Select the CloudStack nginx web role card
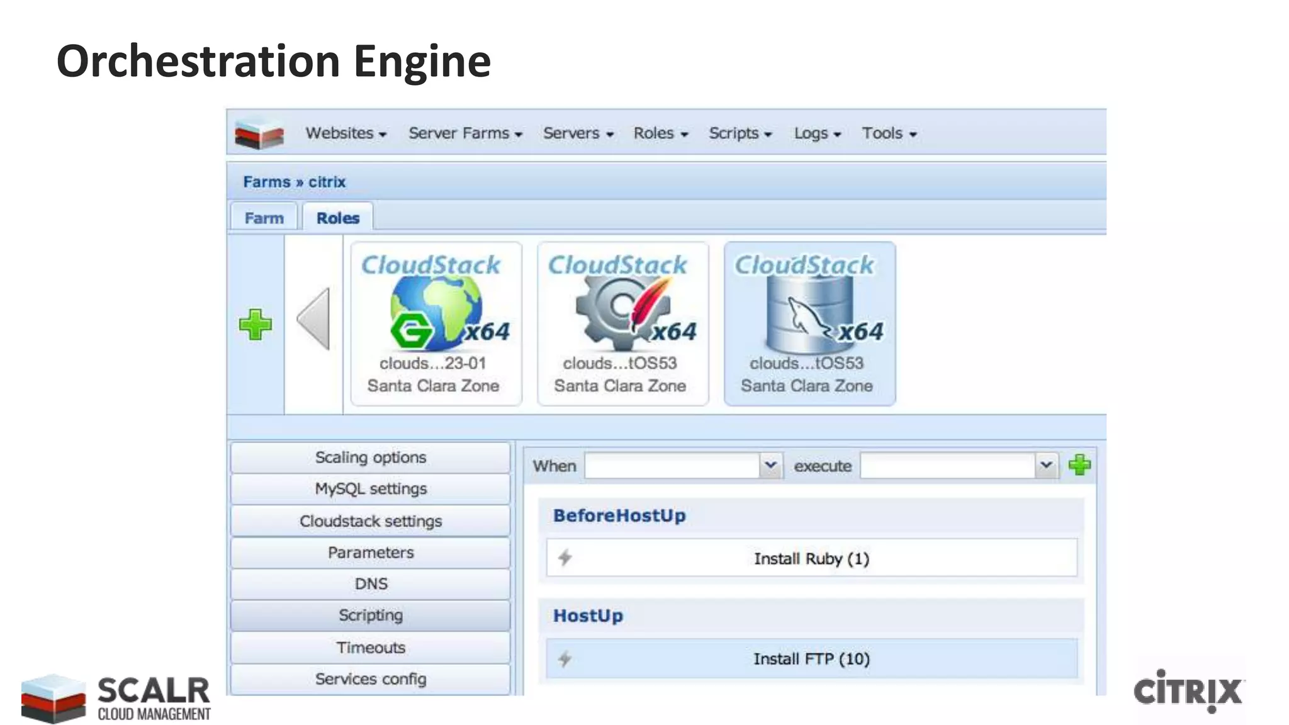Image resolution: width=1289 pixels, height=725 pixels. tap(436, 323)
